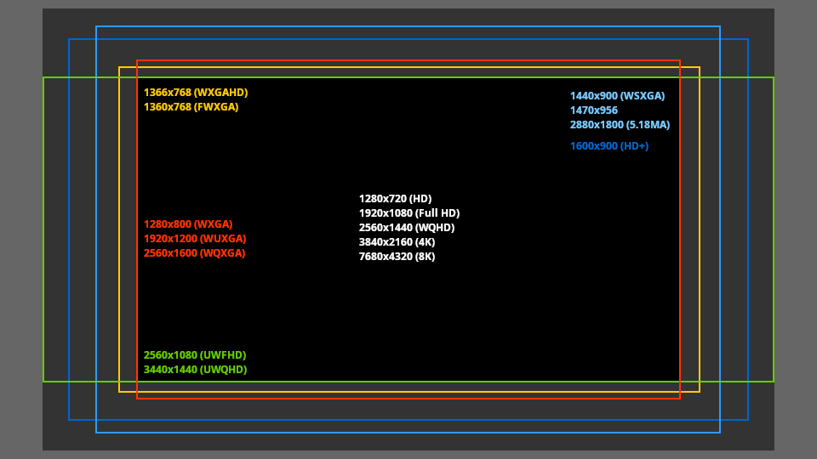817x459 pixels.
Task: Select the 1470x956 resolution text
Action: click(594, 110)
